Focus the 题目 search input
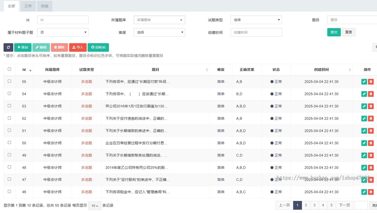This screenshot has width=377, height=213. pyautogui.click(x=352, y=20)
